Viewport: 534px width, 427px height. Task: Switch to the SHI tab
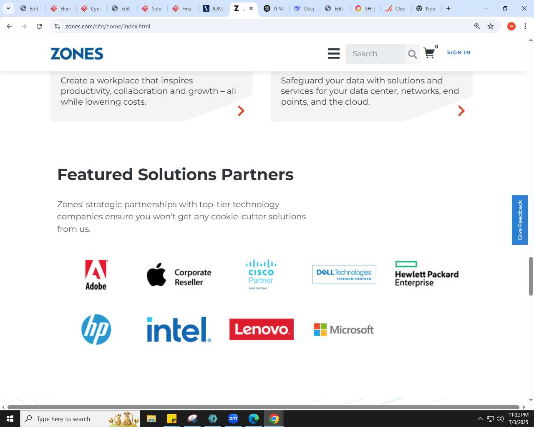pos(366,8)
